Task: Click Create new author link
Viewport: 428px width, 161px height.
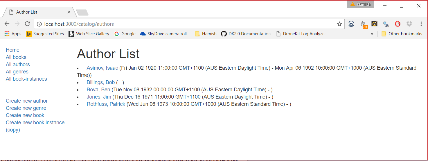Action: tap(27, 101)
